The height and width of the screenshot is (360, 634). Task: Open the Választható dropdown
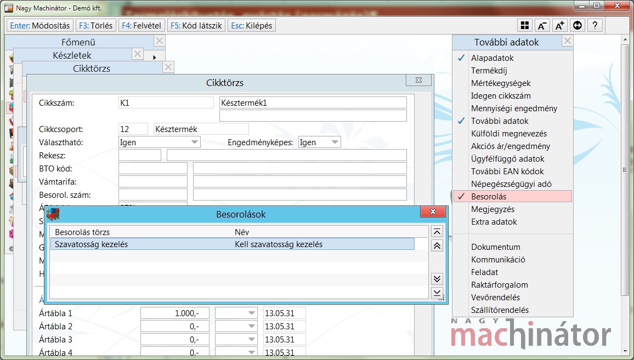194,142
